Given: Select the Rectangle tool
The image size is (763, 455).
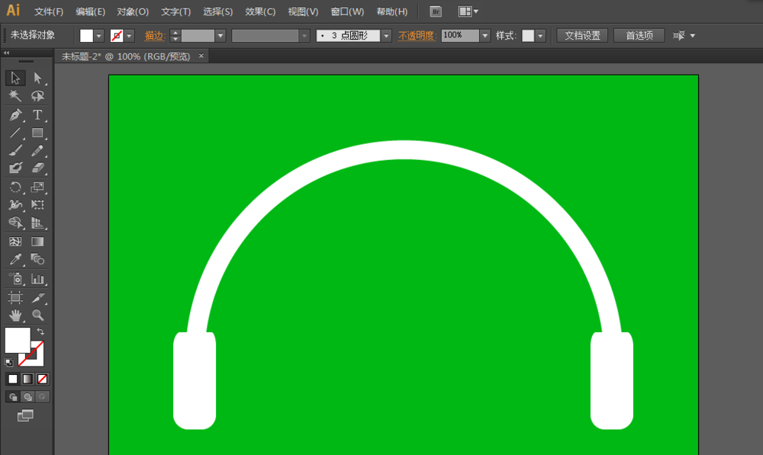Looking at the screenshot, I should point(37,133).
